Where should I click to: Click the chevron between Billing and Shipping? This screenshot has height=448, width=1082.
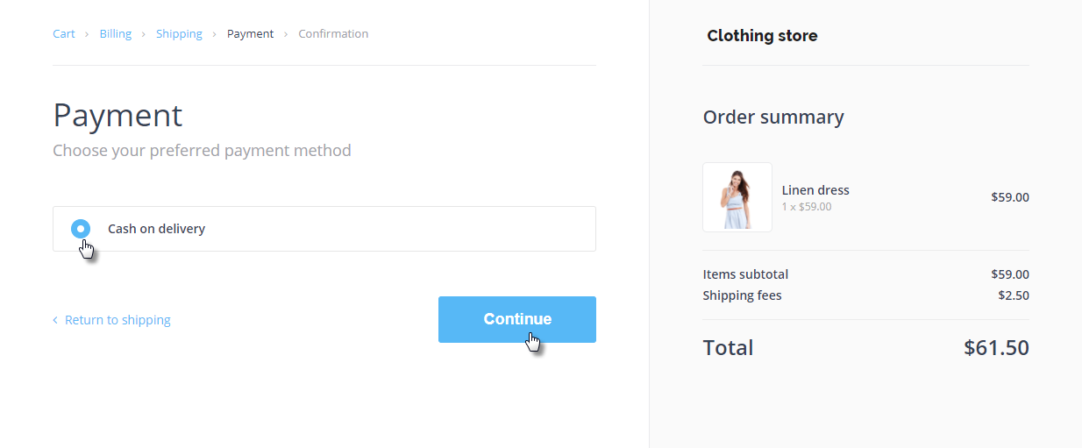pos(144,34)
